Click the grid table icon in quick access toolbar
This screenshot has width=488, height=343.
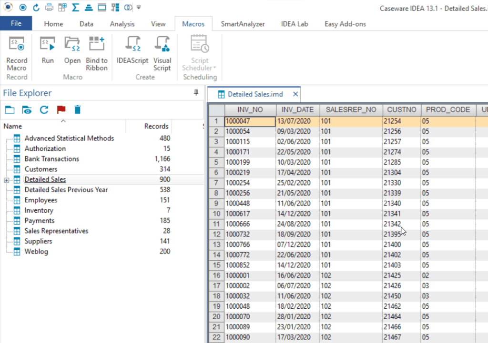[x=62, y=8]
